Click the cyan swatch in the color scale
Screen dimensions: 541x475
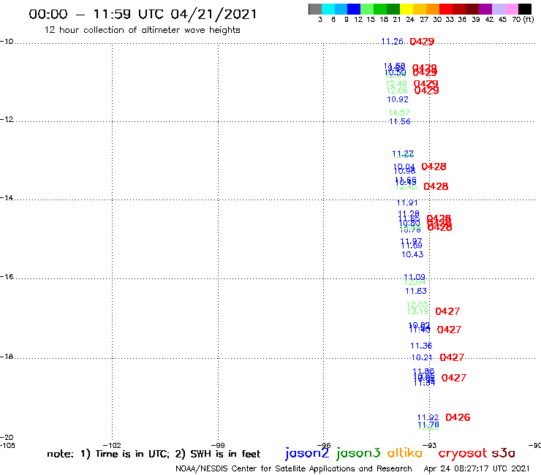328,9
